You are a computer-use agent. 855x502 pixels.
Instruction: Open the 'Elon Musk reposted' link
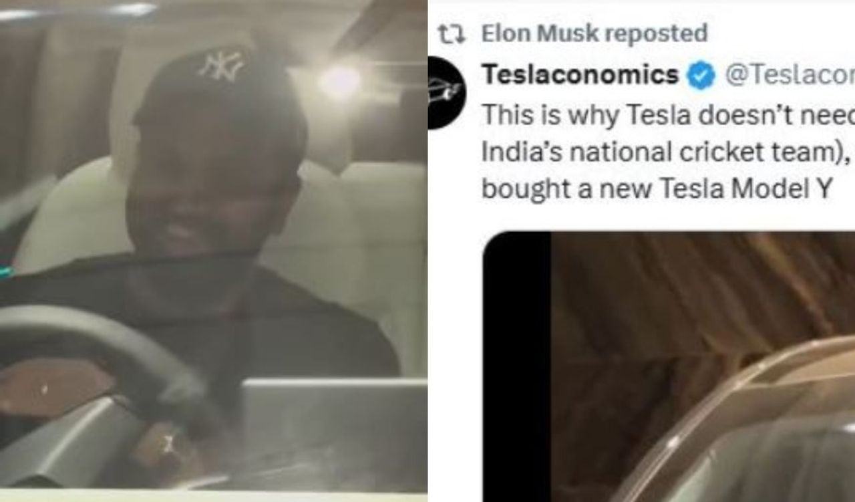pyautogui.click(x=594, y=33)
